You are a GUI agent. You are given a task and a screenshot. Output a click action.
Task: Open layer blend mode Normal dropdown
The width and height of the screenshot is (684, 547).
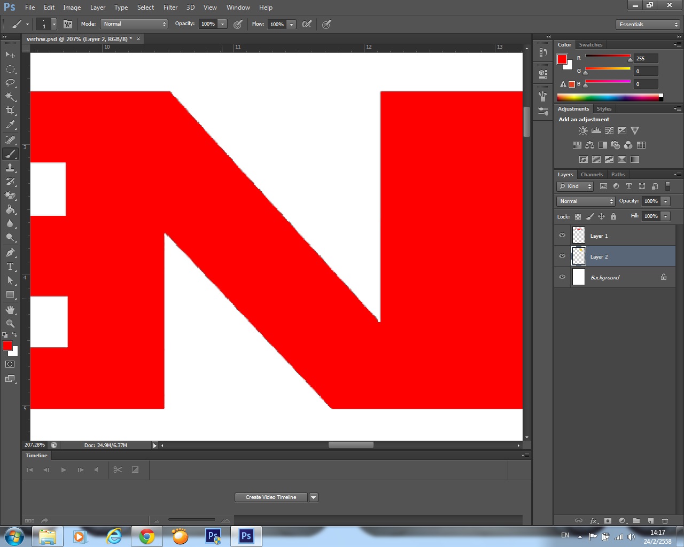click(586, 201)
